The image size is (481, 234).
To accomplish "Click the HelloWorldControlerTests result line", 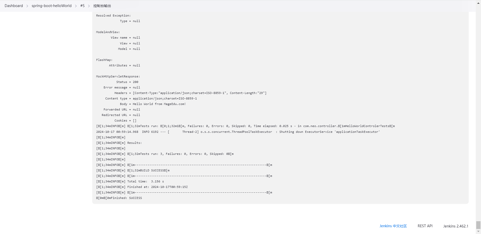I will pos(246,126).
